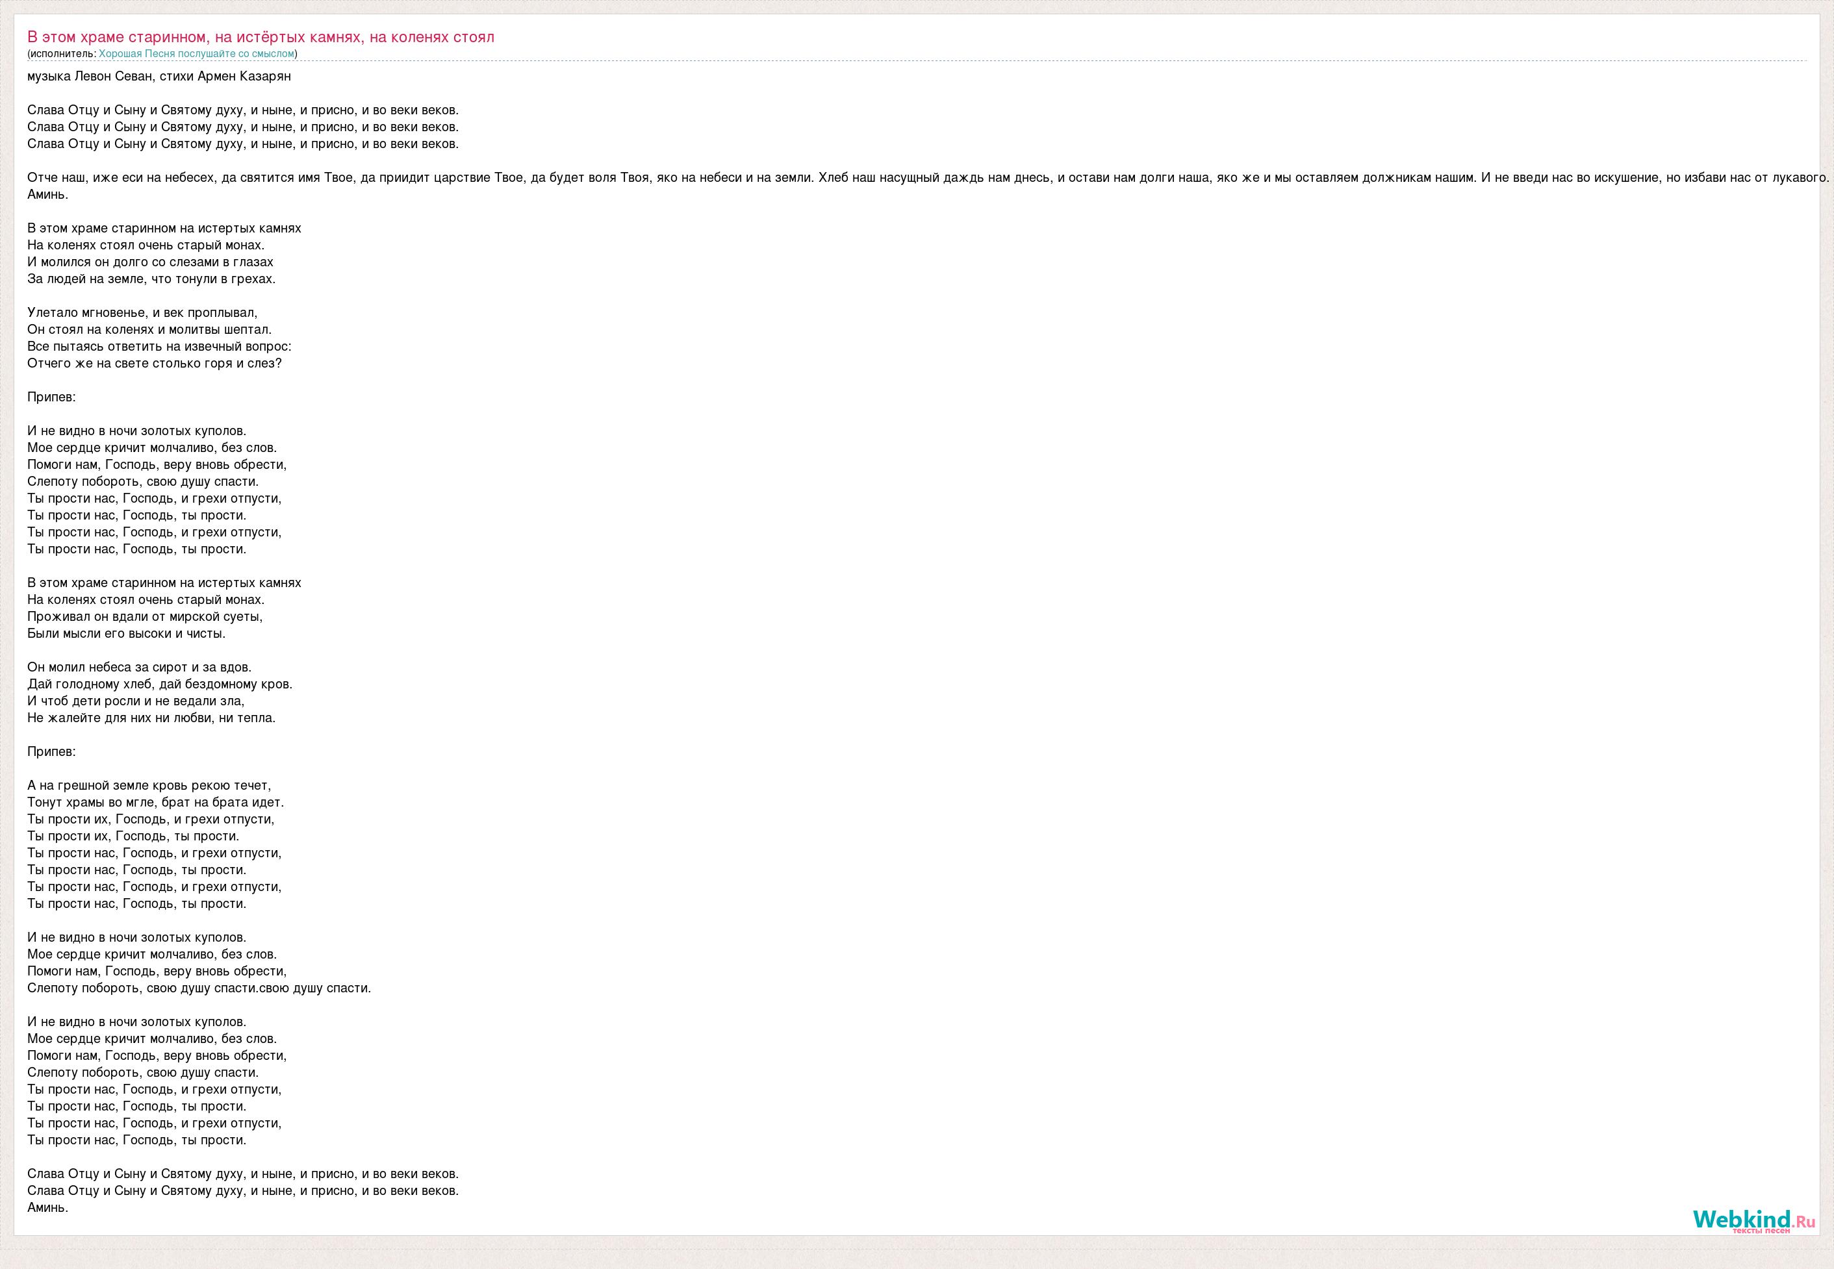Image resolution: width=1834 pixels, height=1269 pixels.
Task: Click the 'музыка Левон Севан' credits line
Action: click(159, 77)
